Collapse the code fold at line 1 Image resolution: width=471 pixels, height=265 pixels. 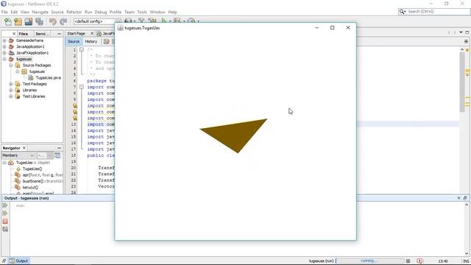point(82,49)
